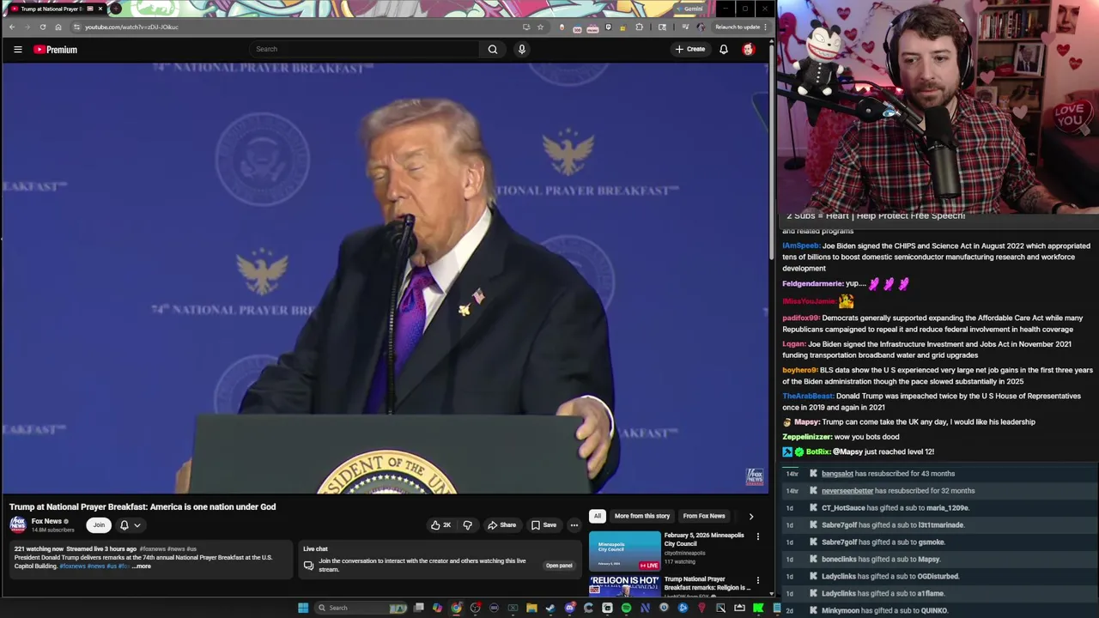Click the main video player

[385, 278]
